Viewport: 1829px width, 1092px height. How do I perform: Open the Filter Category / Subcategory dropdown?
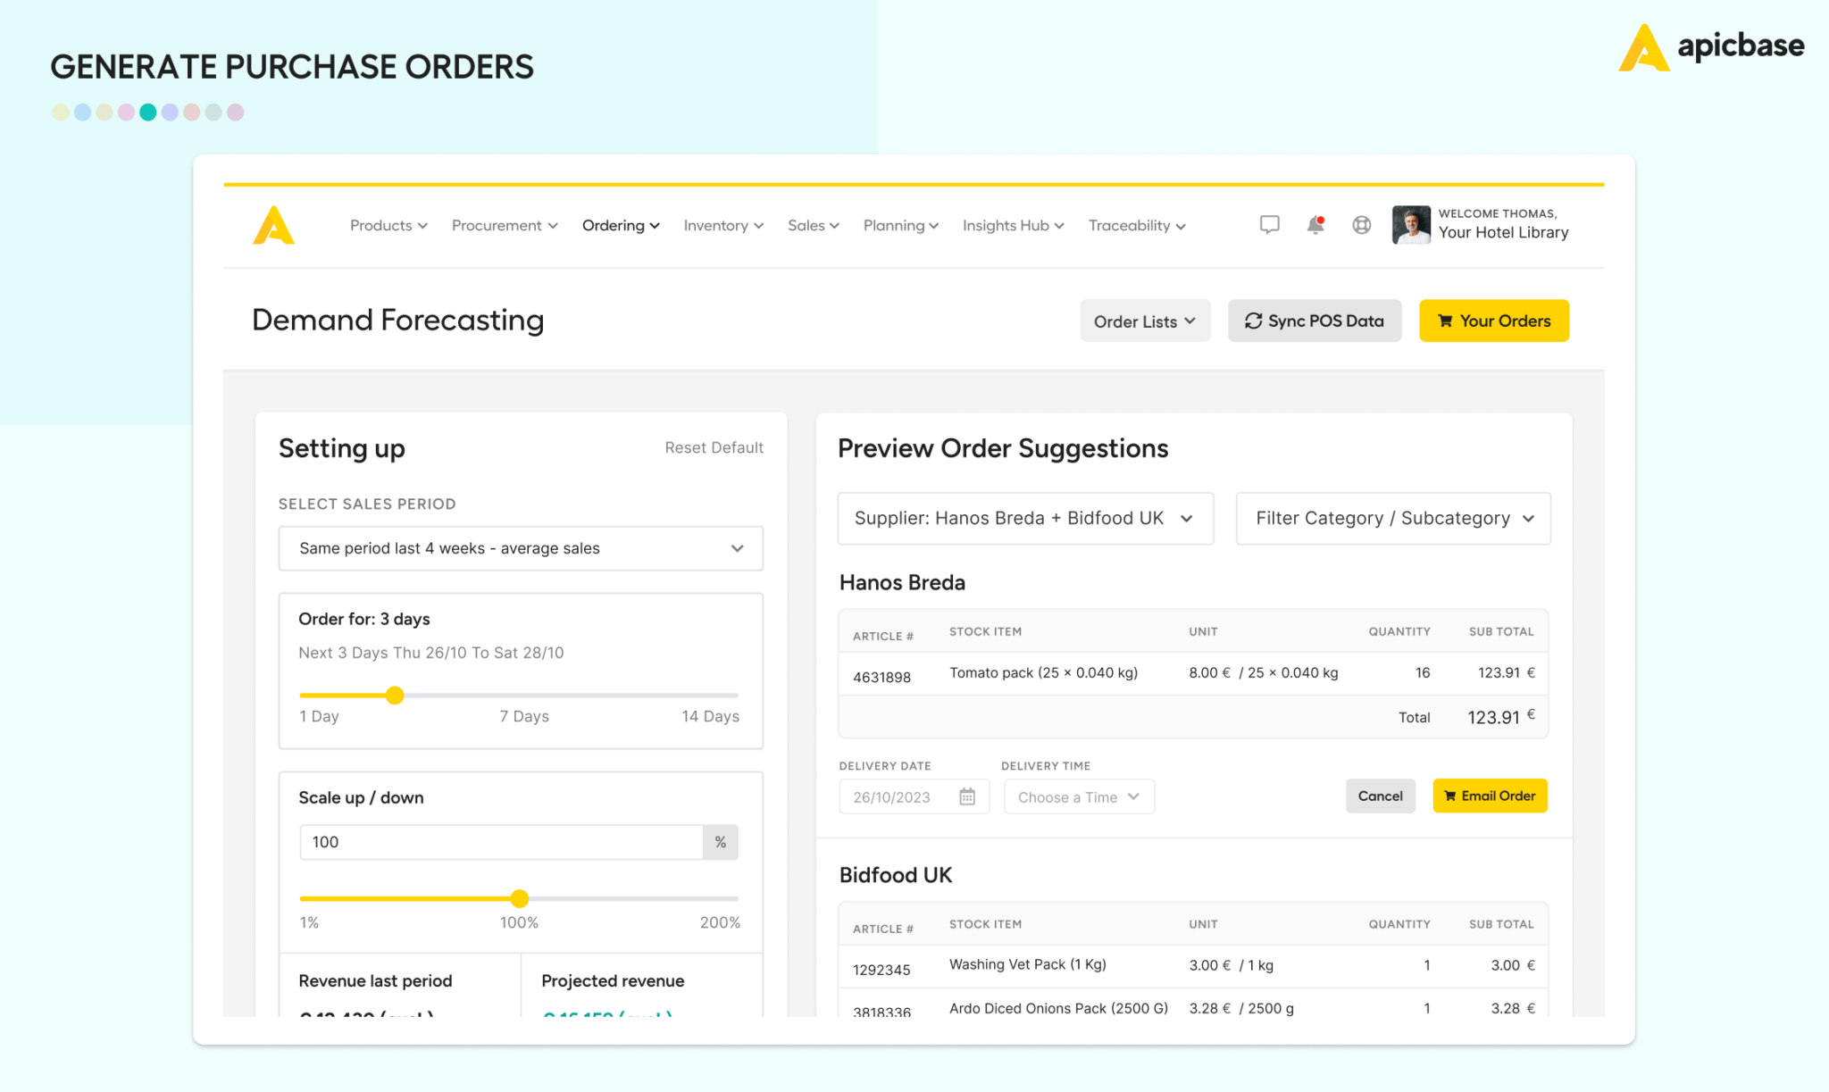pos(1392,518)
